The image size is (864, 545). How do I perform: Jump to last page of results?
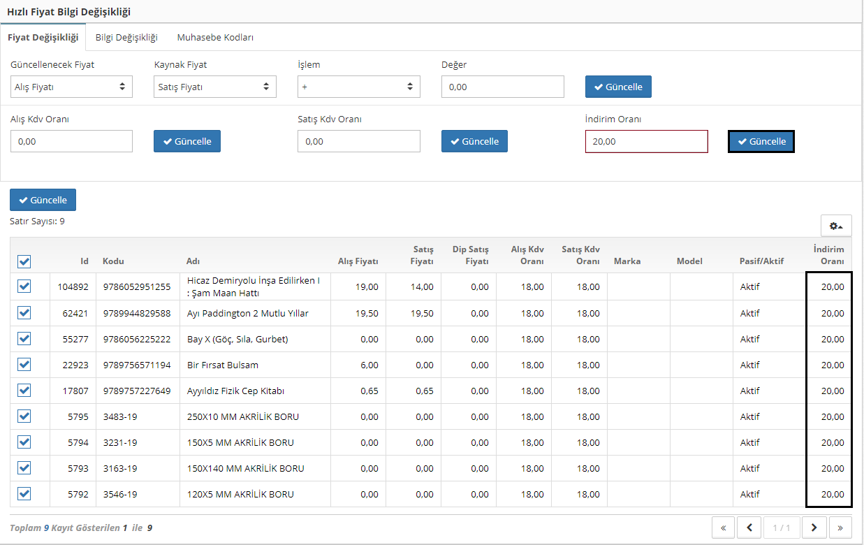click(840, 528)
